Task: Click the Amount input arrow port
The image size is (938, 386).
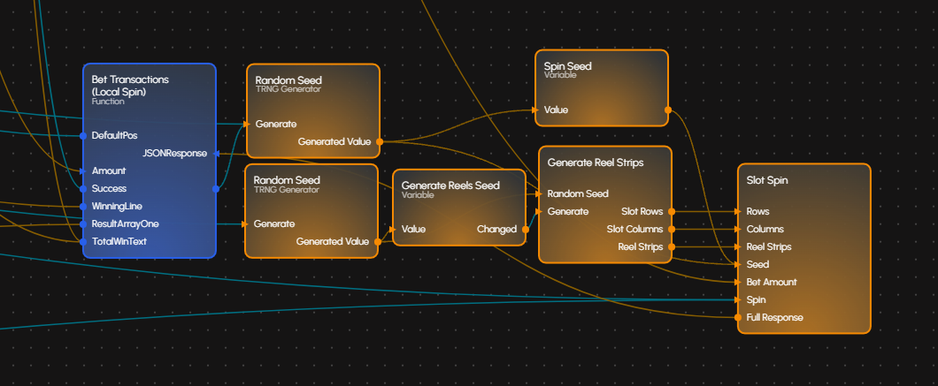Action: [83, 170]
